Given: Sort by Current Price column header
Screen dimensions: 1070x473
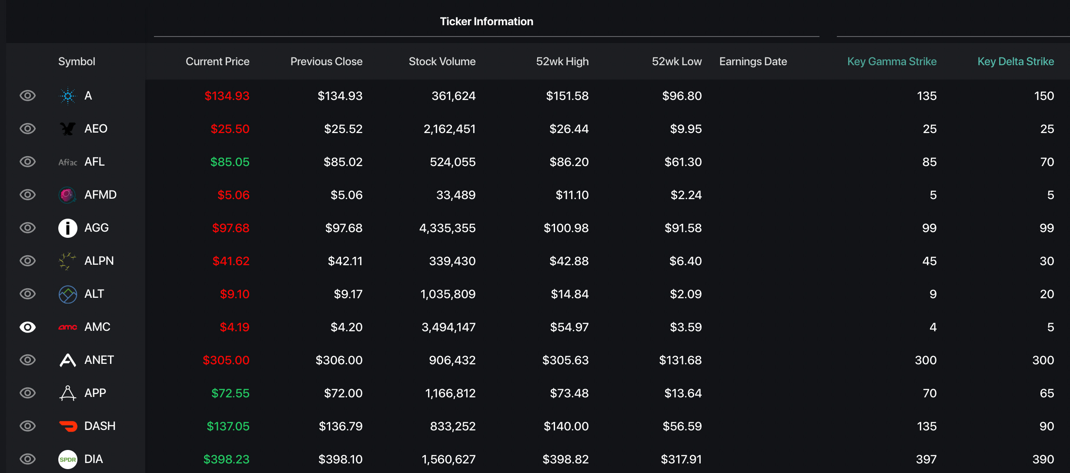Looking at the screenshot, I should point(217,61).
